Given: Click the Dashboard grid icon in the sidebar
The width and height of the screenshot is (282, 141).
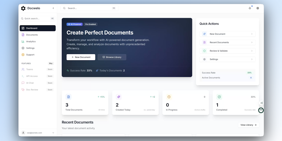Looking at the screenshot, I should click(x=23, y=28).
